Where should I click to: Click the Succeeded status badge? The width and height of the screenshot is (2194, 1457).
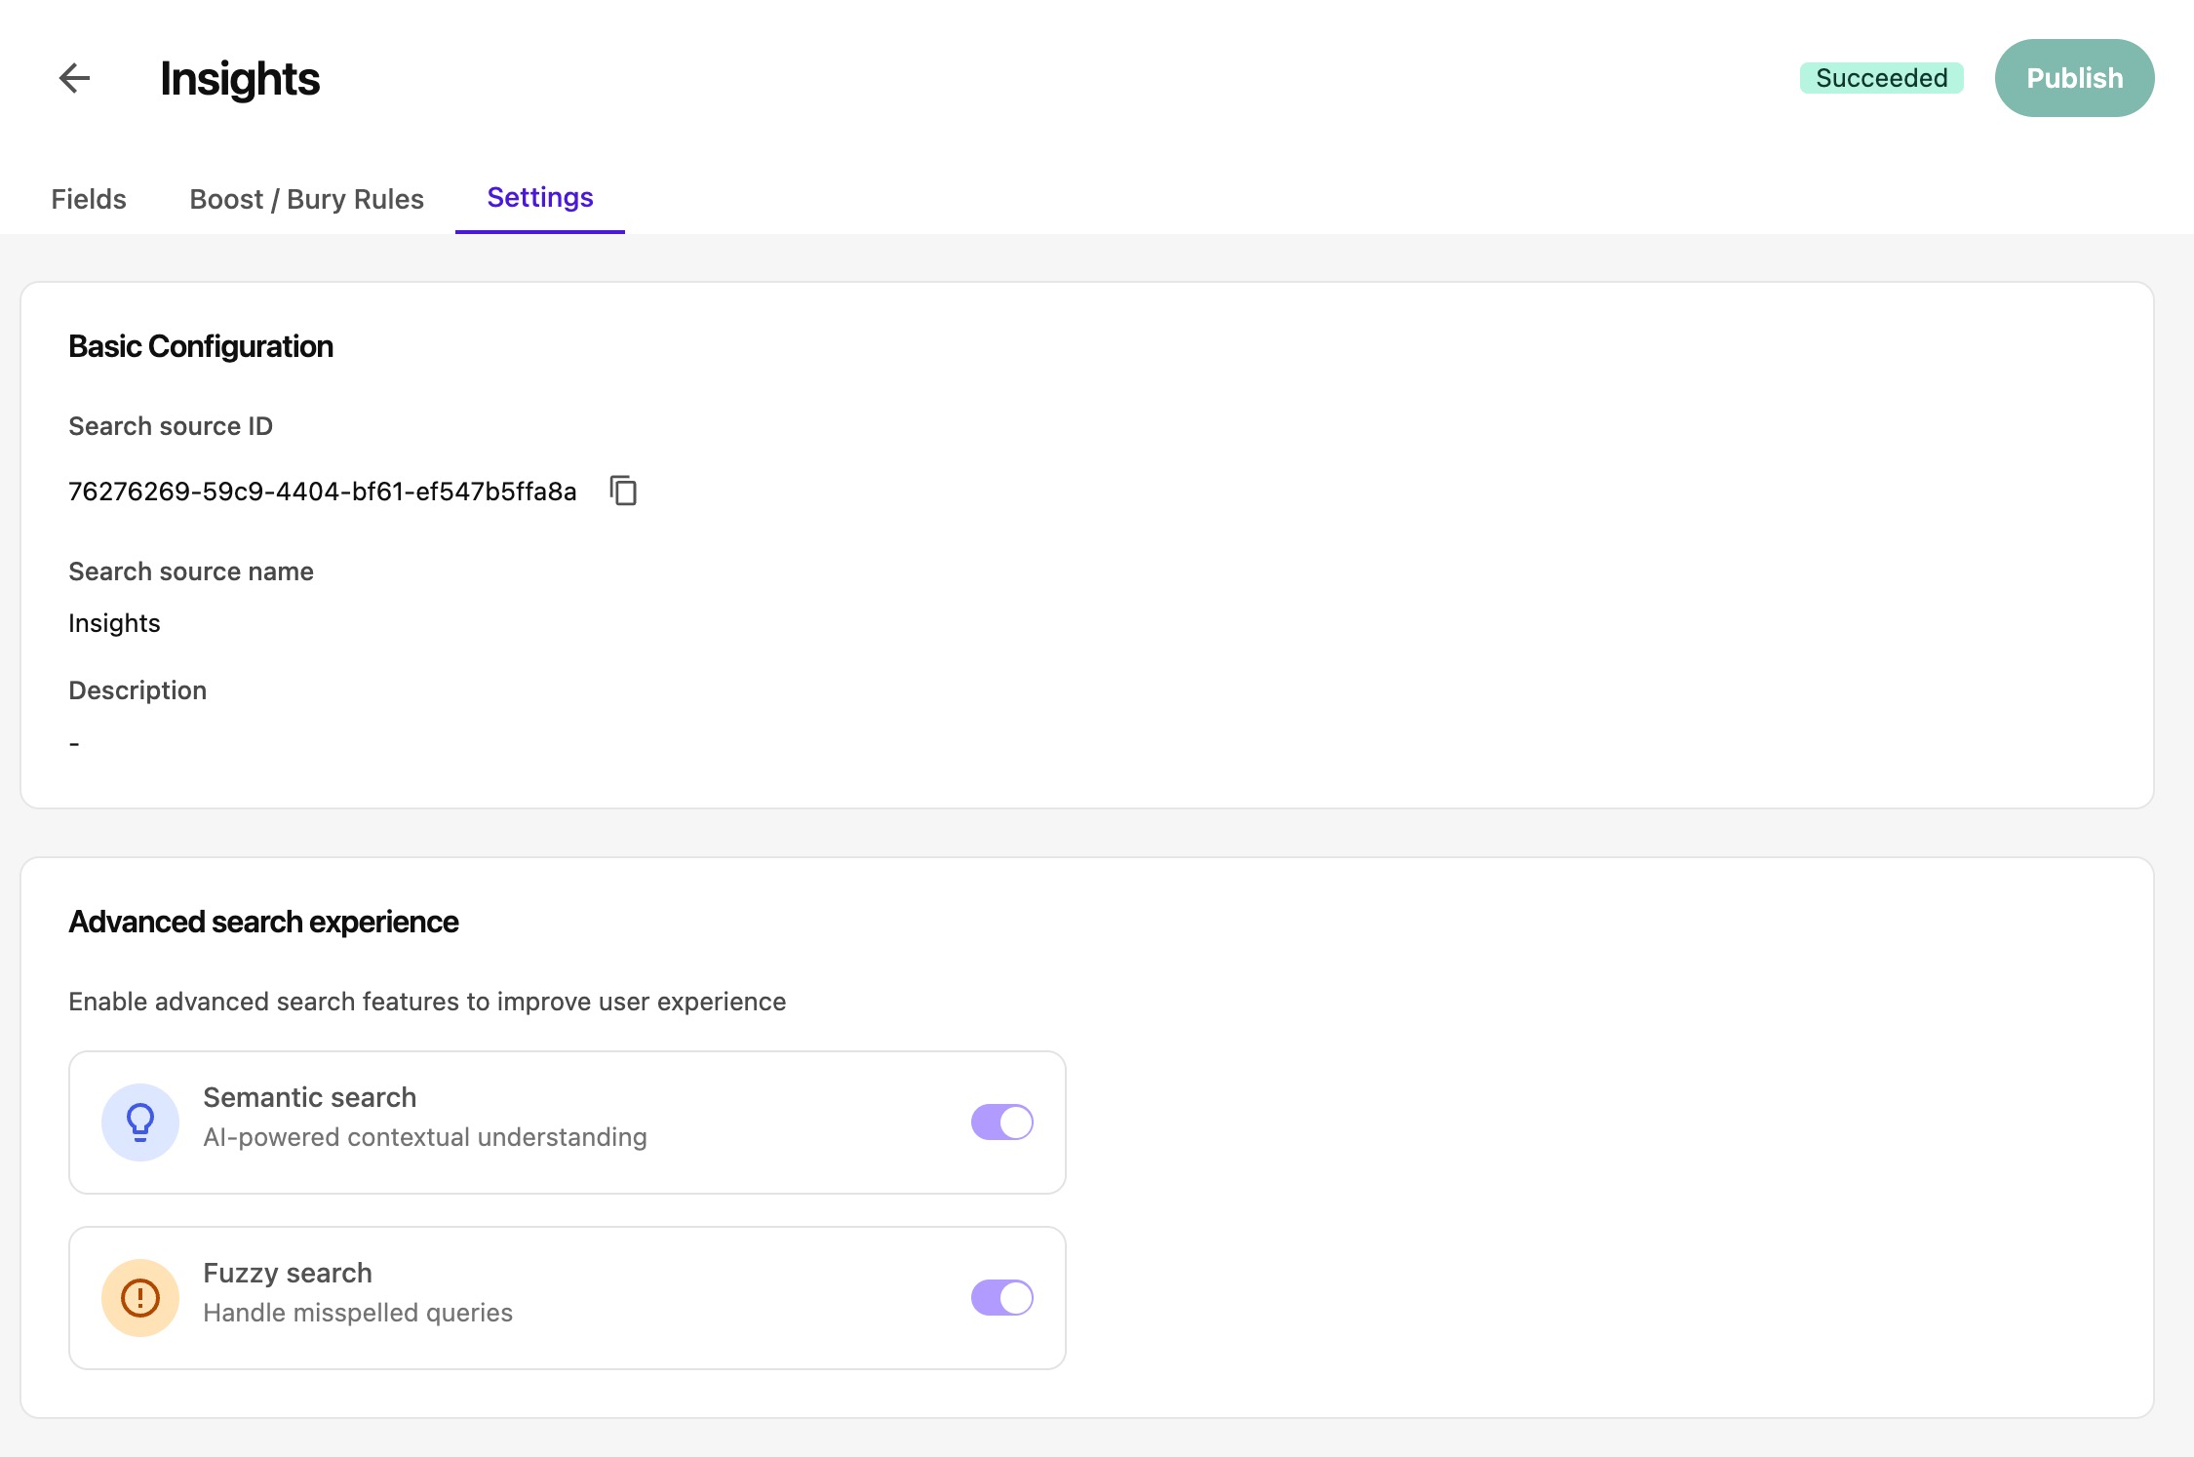1881,78
